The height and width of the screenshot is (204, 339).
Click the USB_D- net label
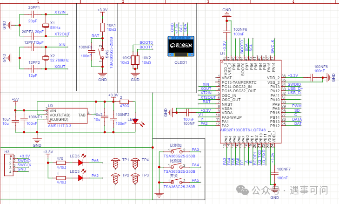[295, 93]
